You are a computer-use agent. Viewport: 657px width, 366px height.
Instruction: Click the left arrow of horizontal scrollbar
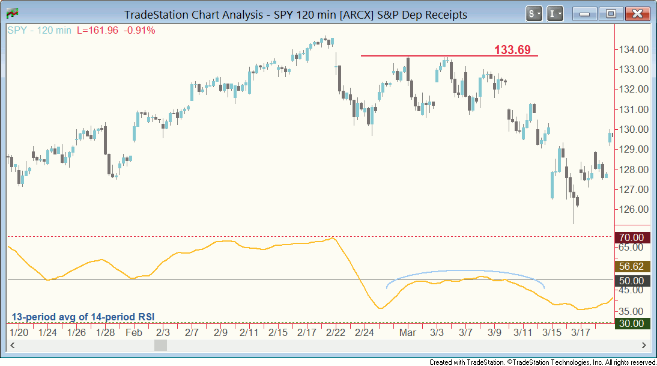click(x=12, y=346)
